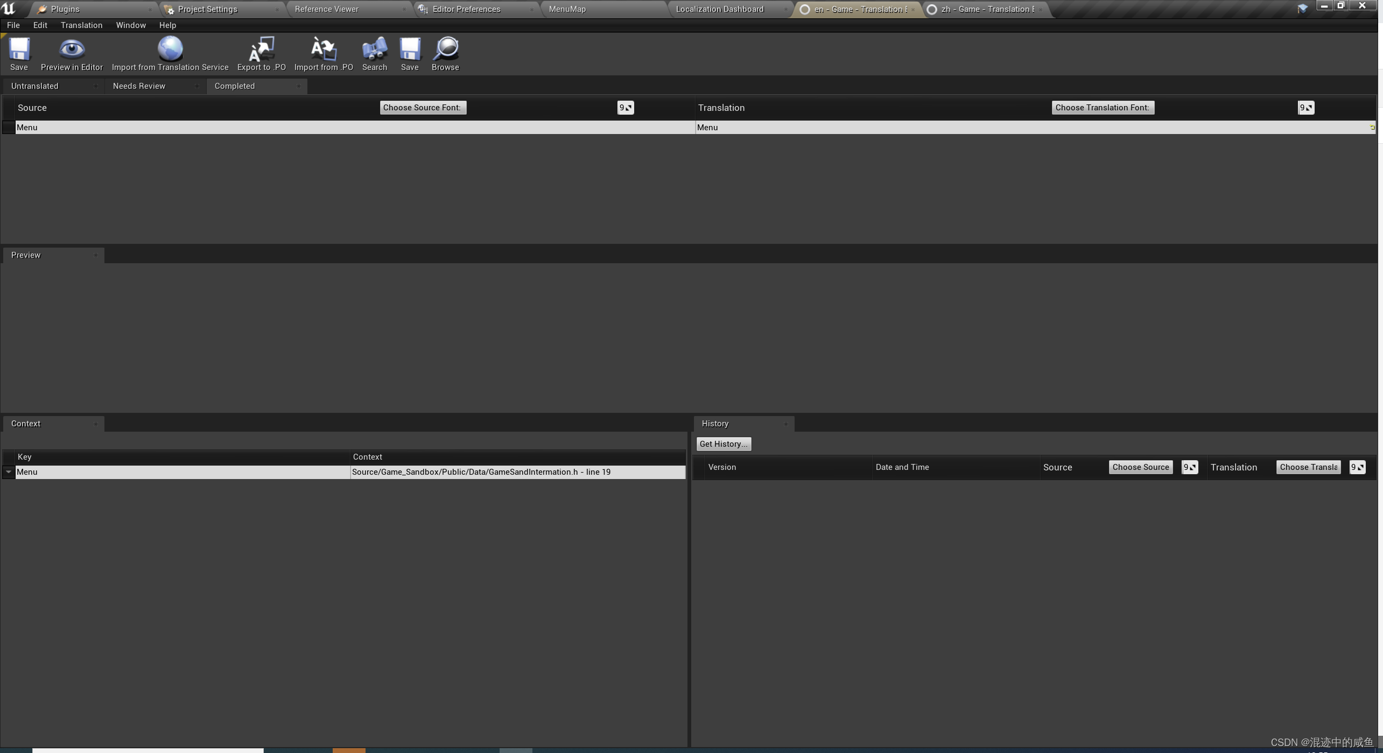Open the Localization Dashboard tab
The width and height of the screenshot is (1383, 753).
(x=719, y=9)
